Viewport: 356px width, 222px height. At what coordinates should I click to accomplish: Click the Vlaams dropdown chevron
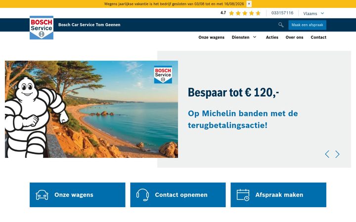(x=322, y=13)
